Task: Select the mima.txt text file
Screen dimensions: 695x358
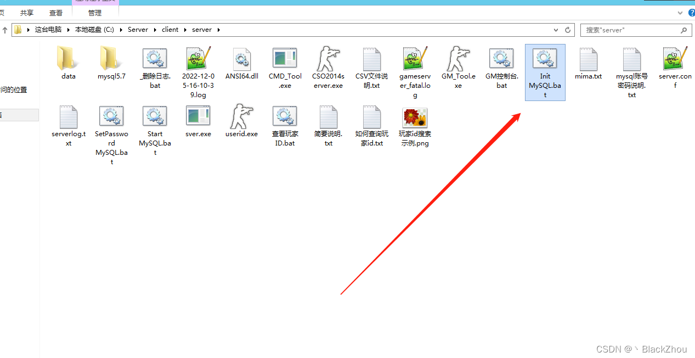Action: 588,64
